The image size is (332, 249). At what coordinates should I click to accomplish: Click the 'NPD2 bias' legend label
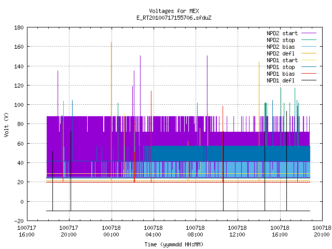click(x=281, y=47)
